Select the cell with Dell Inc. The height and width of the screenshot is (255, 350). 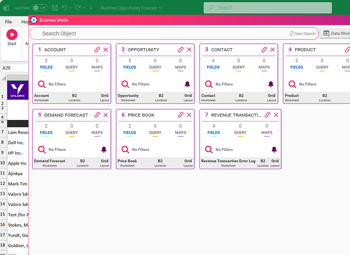point(18,142)
